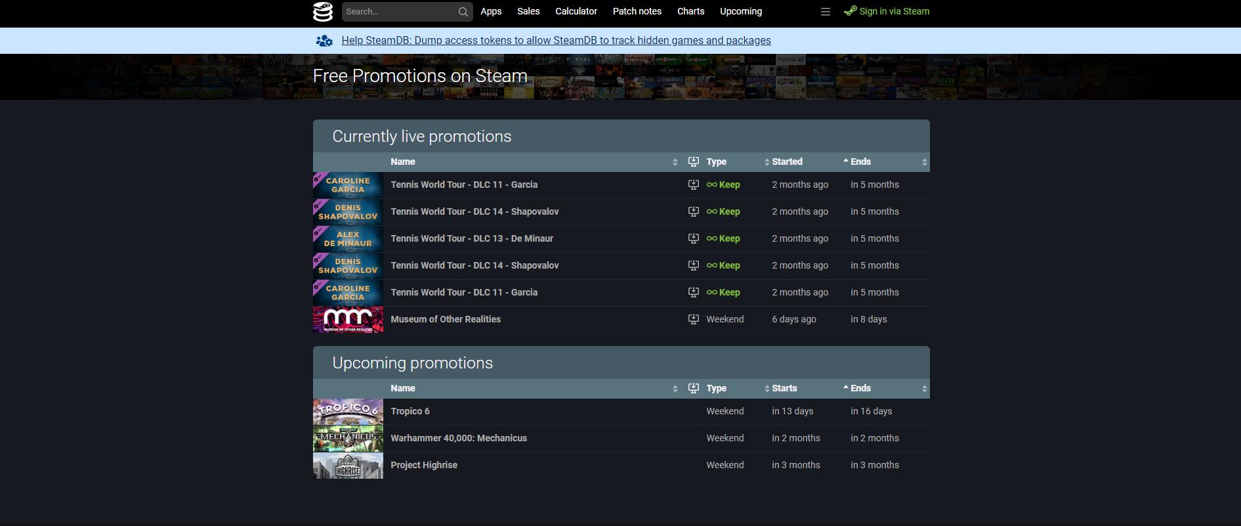Open the Charts page

(690, 11)
